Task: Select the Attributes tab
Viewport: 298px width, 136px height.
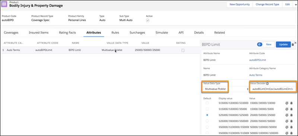Action: 93,33
